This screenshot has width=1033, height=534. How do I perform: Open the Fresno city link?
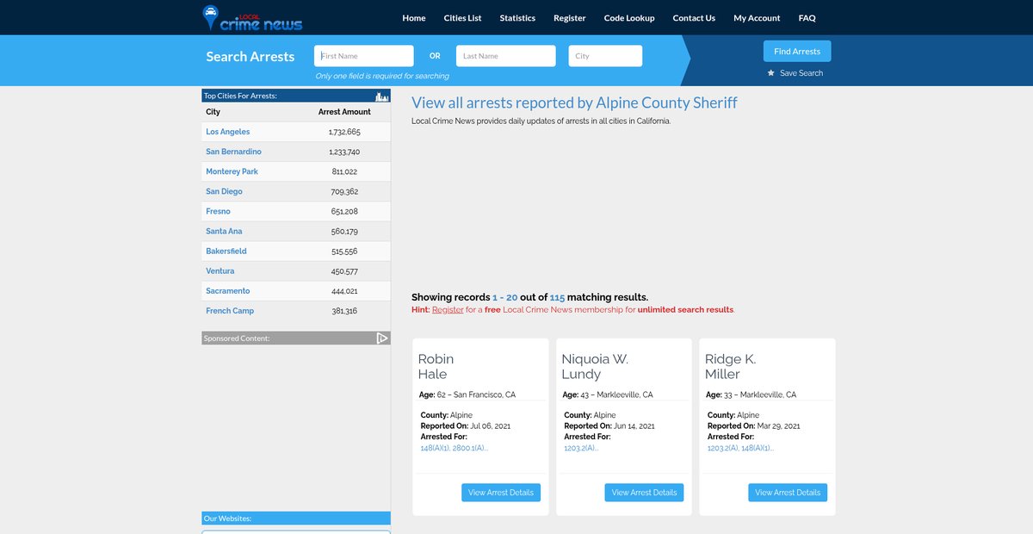218,211
